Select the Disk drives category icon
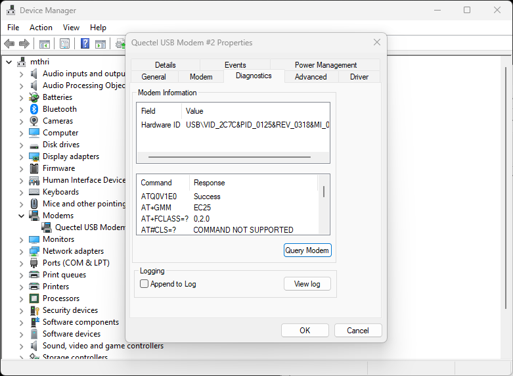This screenshot has width=513, height=376. [x=34, y=145]
